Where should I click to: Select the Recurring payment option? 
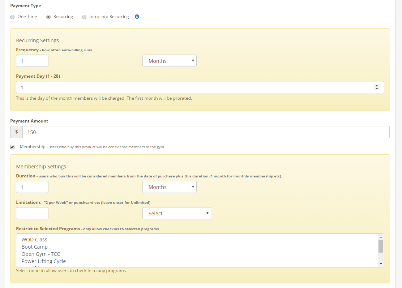[48, 17]
